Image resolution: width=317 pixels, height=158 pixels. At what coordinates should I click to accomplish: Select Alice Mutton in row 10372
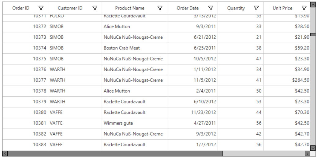click(x=134, y=27)
